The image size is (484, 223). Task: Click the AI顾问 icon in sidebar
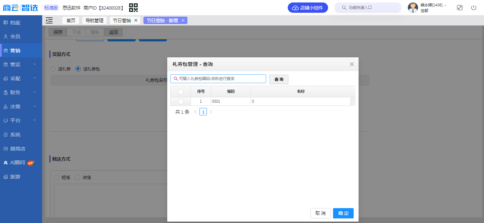pos(6,163)
